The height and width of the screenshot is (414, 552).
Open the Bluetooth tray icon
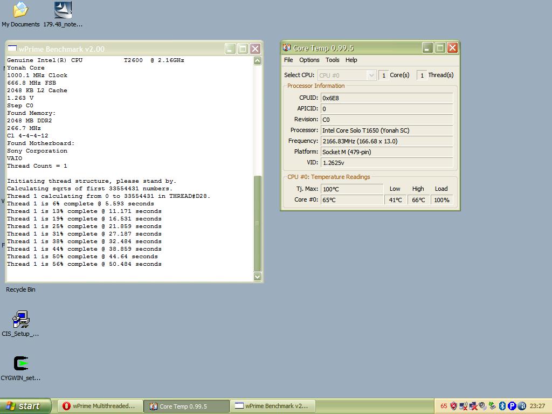[502, 406]
